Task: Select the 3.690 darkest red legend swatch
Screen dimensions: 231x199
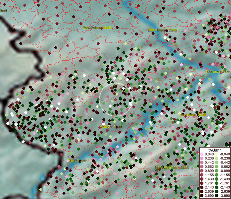Action: pos(202,196)
